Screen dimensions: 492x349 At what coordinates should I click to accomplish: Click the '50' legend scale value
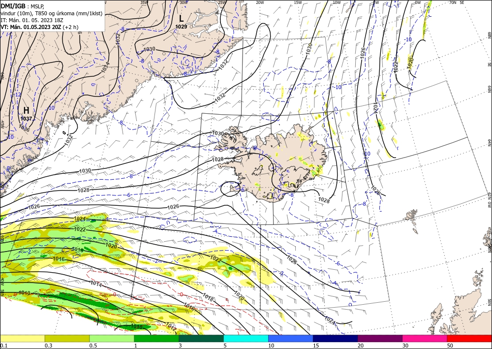click(x=450, y=346)
